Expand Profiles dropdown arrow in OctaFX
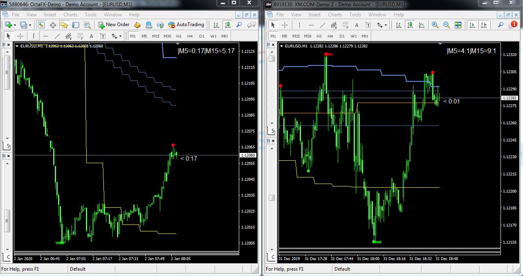The height and width of the screenshot is (276, 523). pyautogui.click(x=30, y=25)
